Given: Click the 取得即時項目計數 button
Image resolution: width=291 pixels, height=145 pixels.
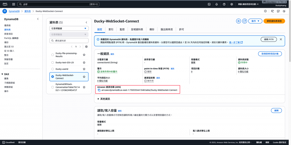Looking at the screenshot, I should coord(270,54).
